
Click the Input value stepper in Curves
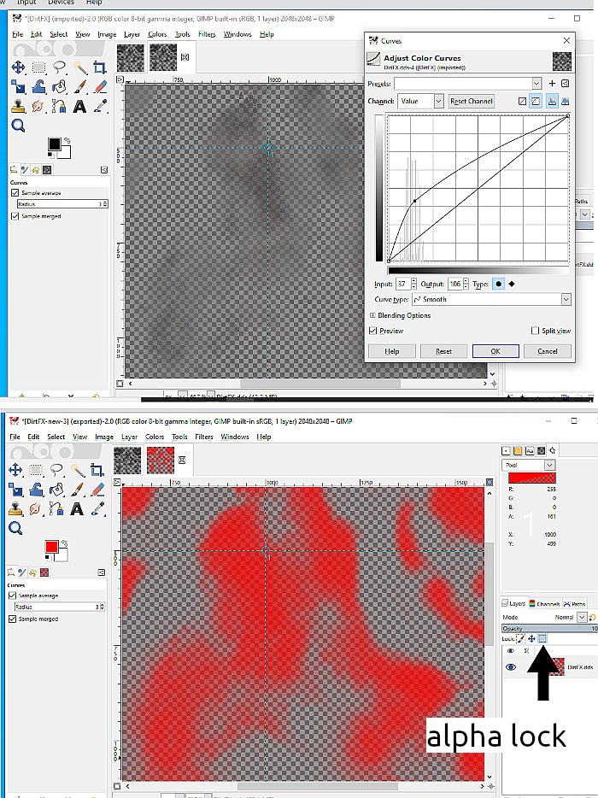click(x=413, y=284)
